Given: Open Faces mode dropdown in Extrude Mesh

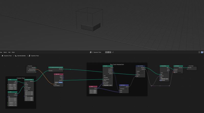Looking at the screenshot, I should tap(164, 73).
